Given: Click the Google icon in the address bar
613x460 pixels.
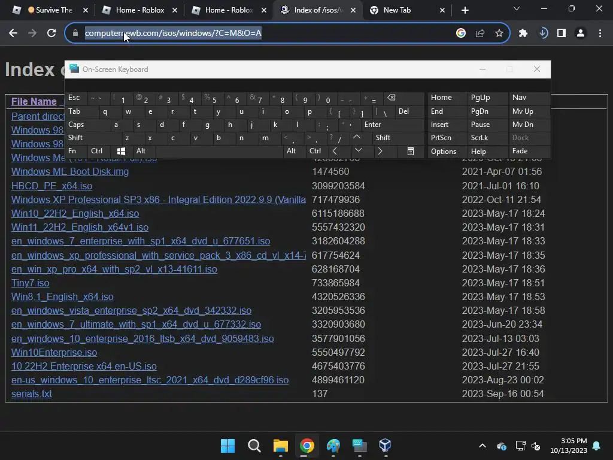Looking at the screenshot, I should (x=460, y=34).
